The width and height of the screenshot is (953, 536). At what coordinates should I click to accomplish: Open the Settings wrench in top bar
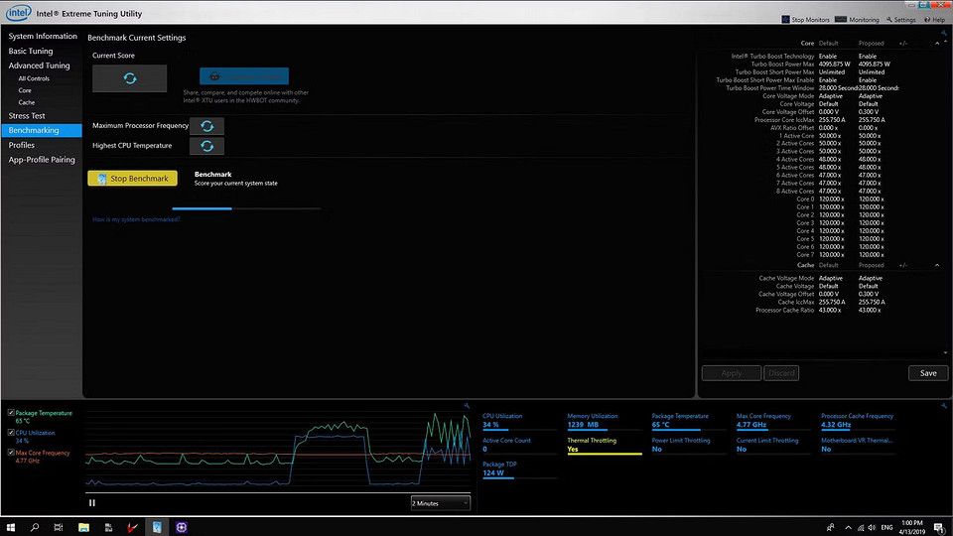889,20
